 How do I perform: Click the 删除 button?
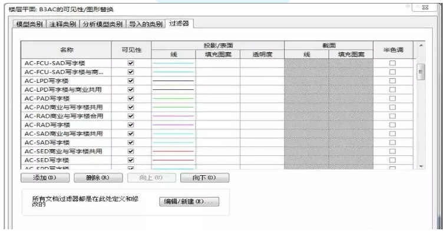point(98,178)
